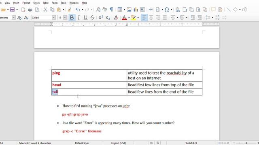Toggle Subscript formatting

click(108, 18)
